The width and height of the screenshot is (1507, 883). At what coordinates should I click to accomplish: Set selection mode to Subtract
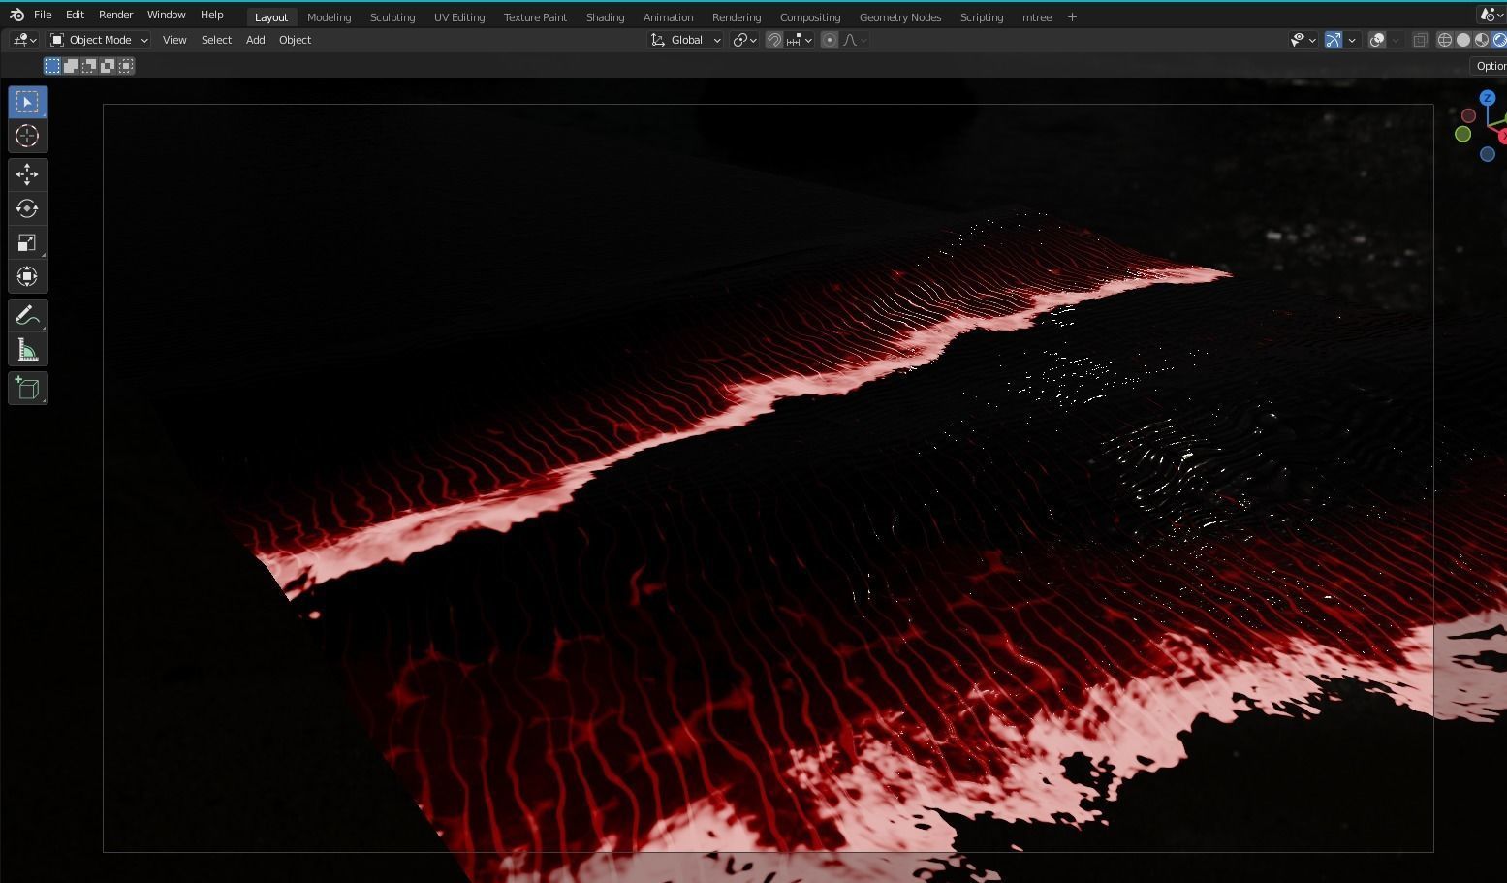(89, 65)
